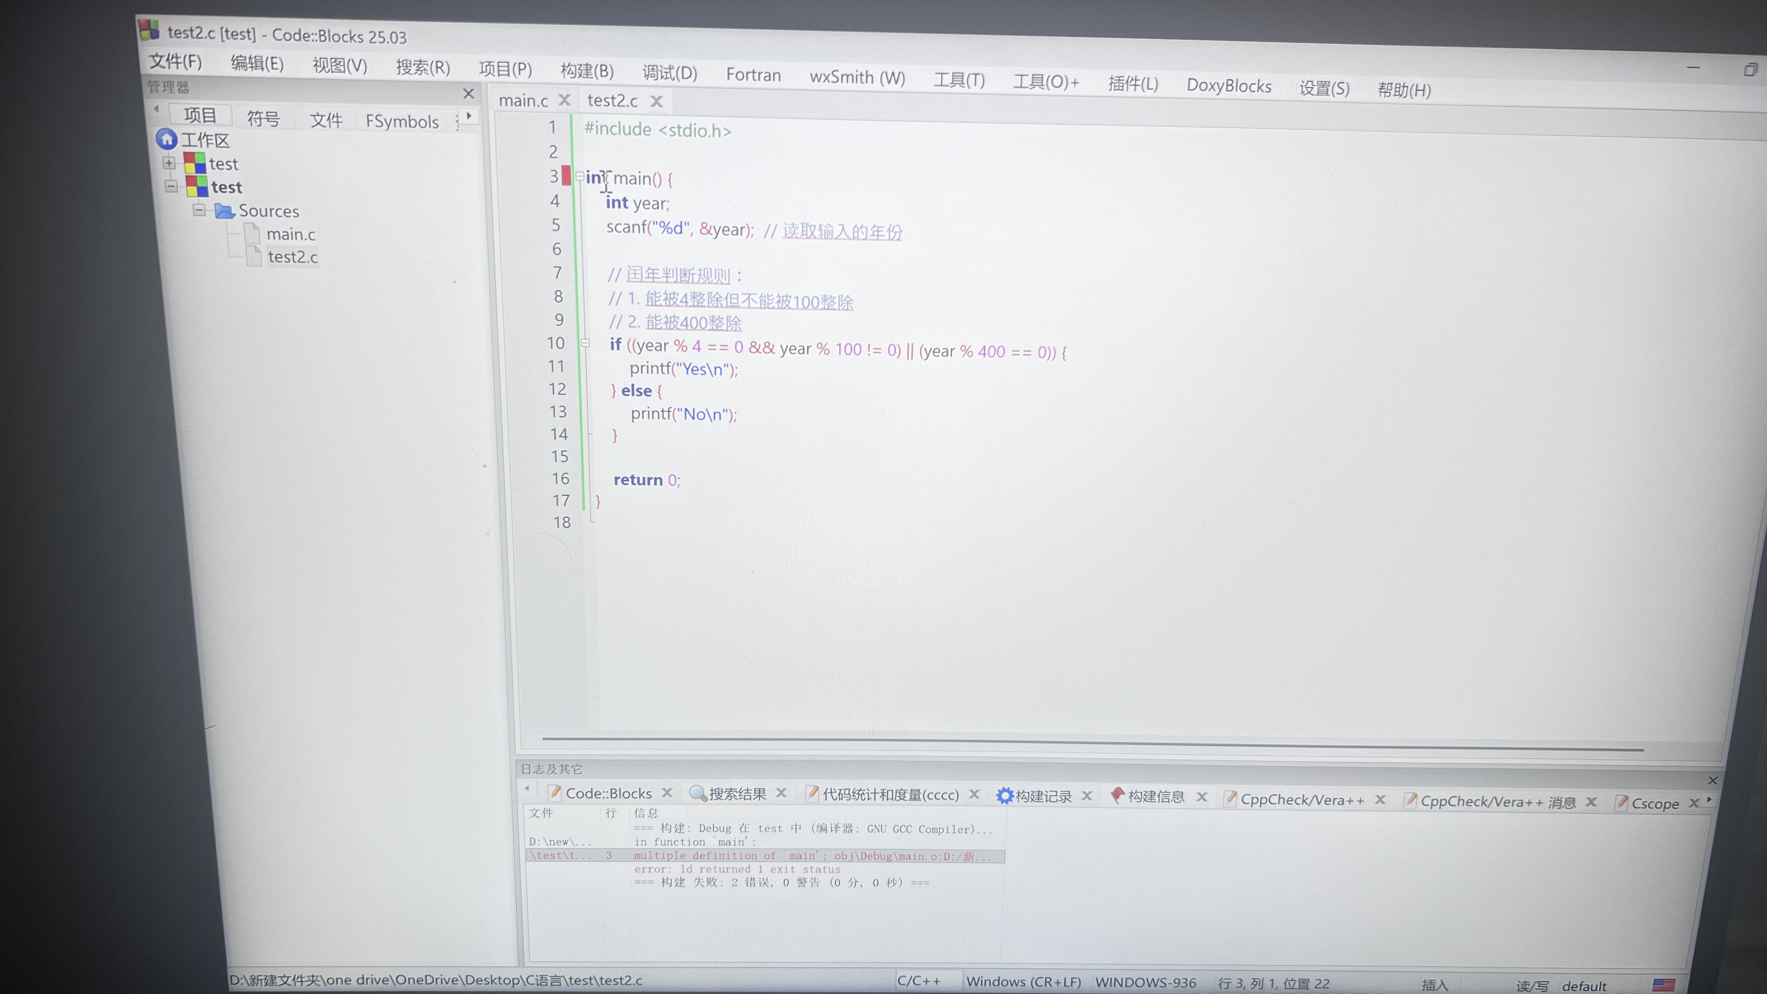
Task: Click the red breakpoint marker on line 3
Action: coord(566,176)
